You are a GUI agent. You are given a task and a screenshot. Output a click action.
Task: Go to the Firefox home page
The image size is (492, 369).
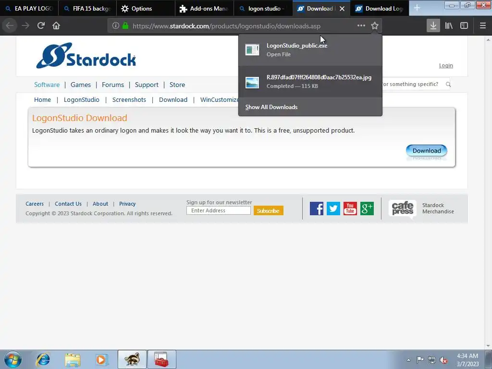click(56, 26)
